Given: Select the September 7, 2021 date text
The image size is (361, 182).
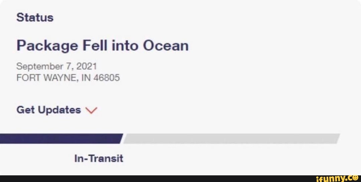Looking at the screenshot, I should (56, 66).
